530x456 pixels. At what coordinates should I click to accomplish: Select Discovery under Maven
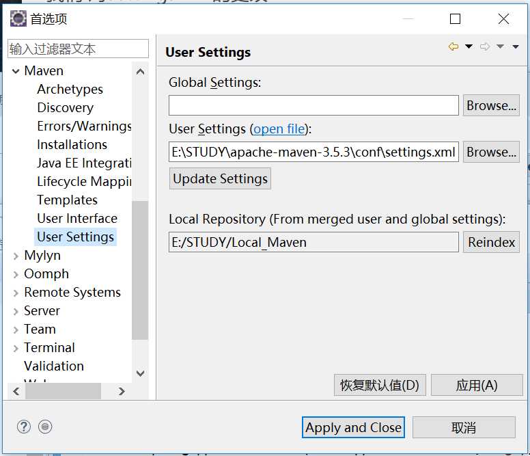tap(66, 107)
